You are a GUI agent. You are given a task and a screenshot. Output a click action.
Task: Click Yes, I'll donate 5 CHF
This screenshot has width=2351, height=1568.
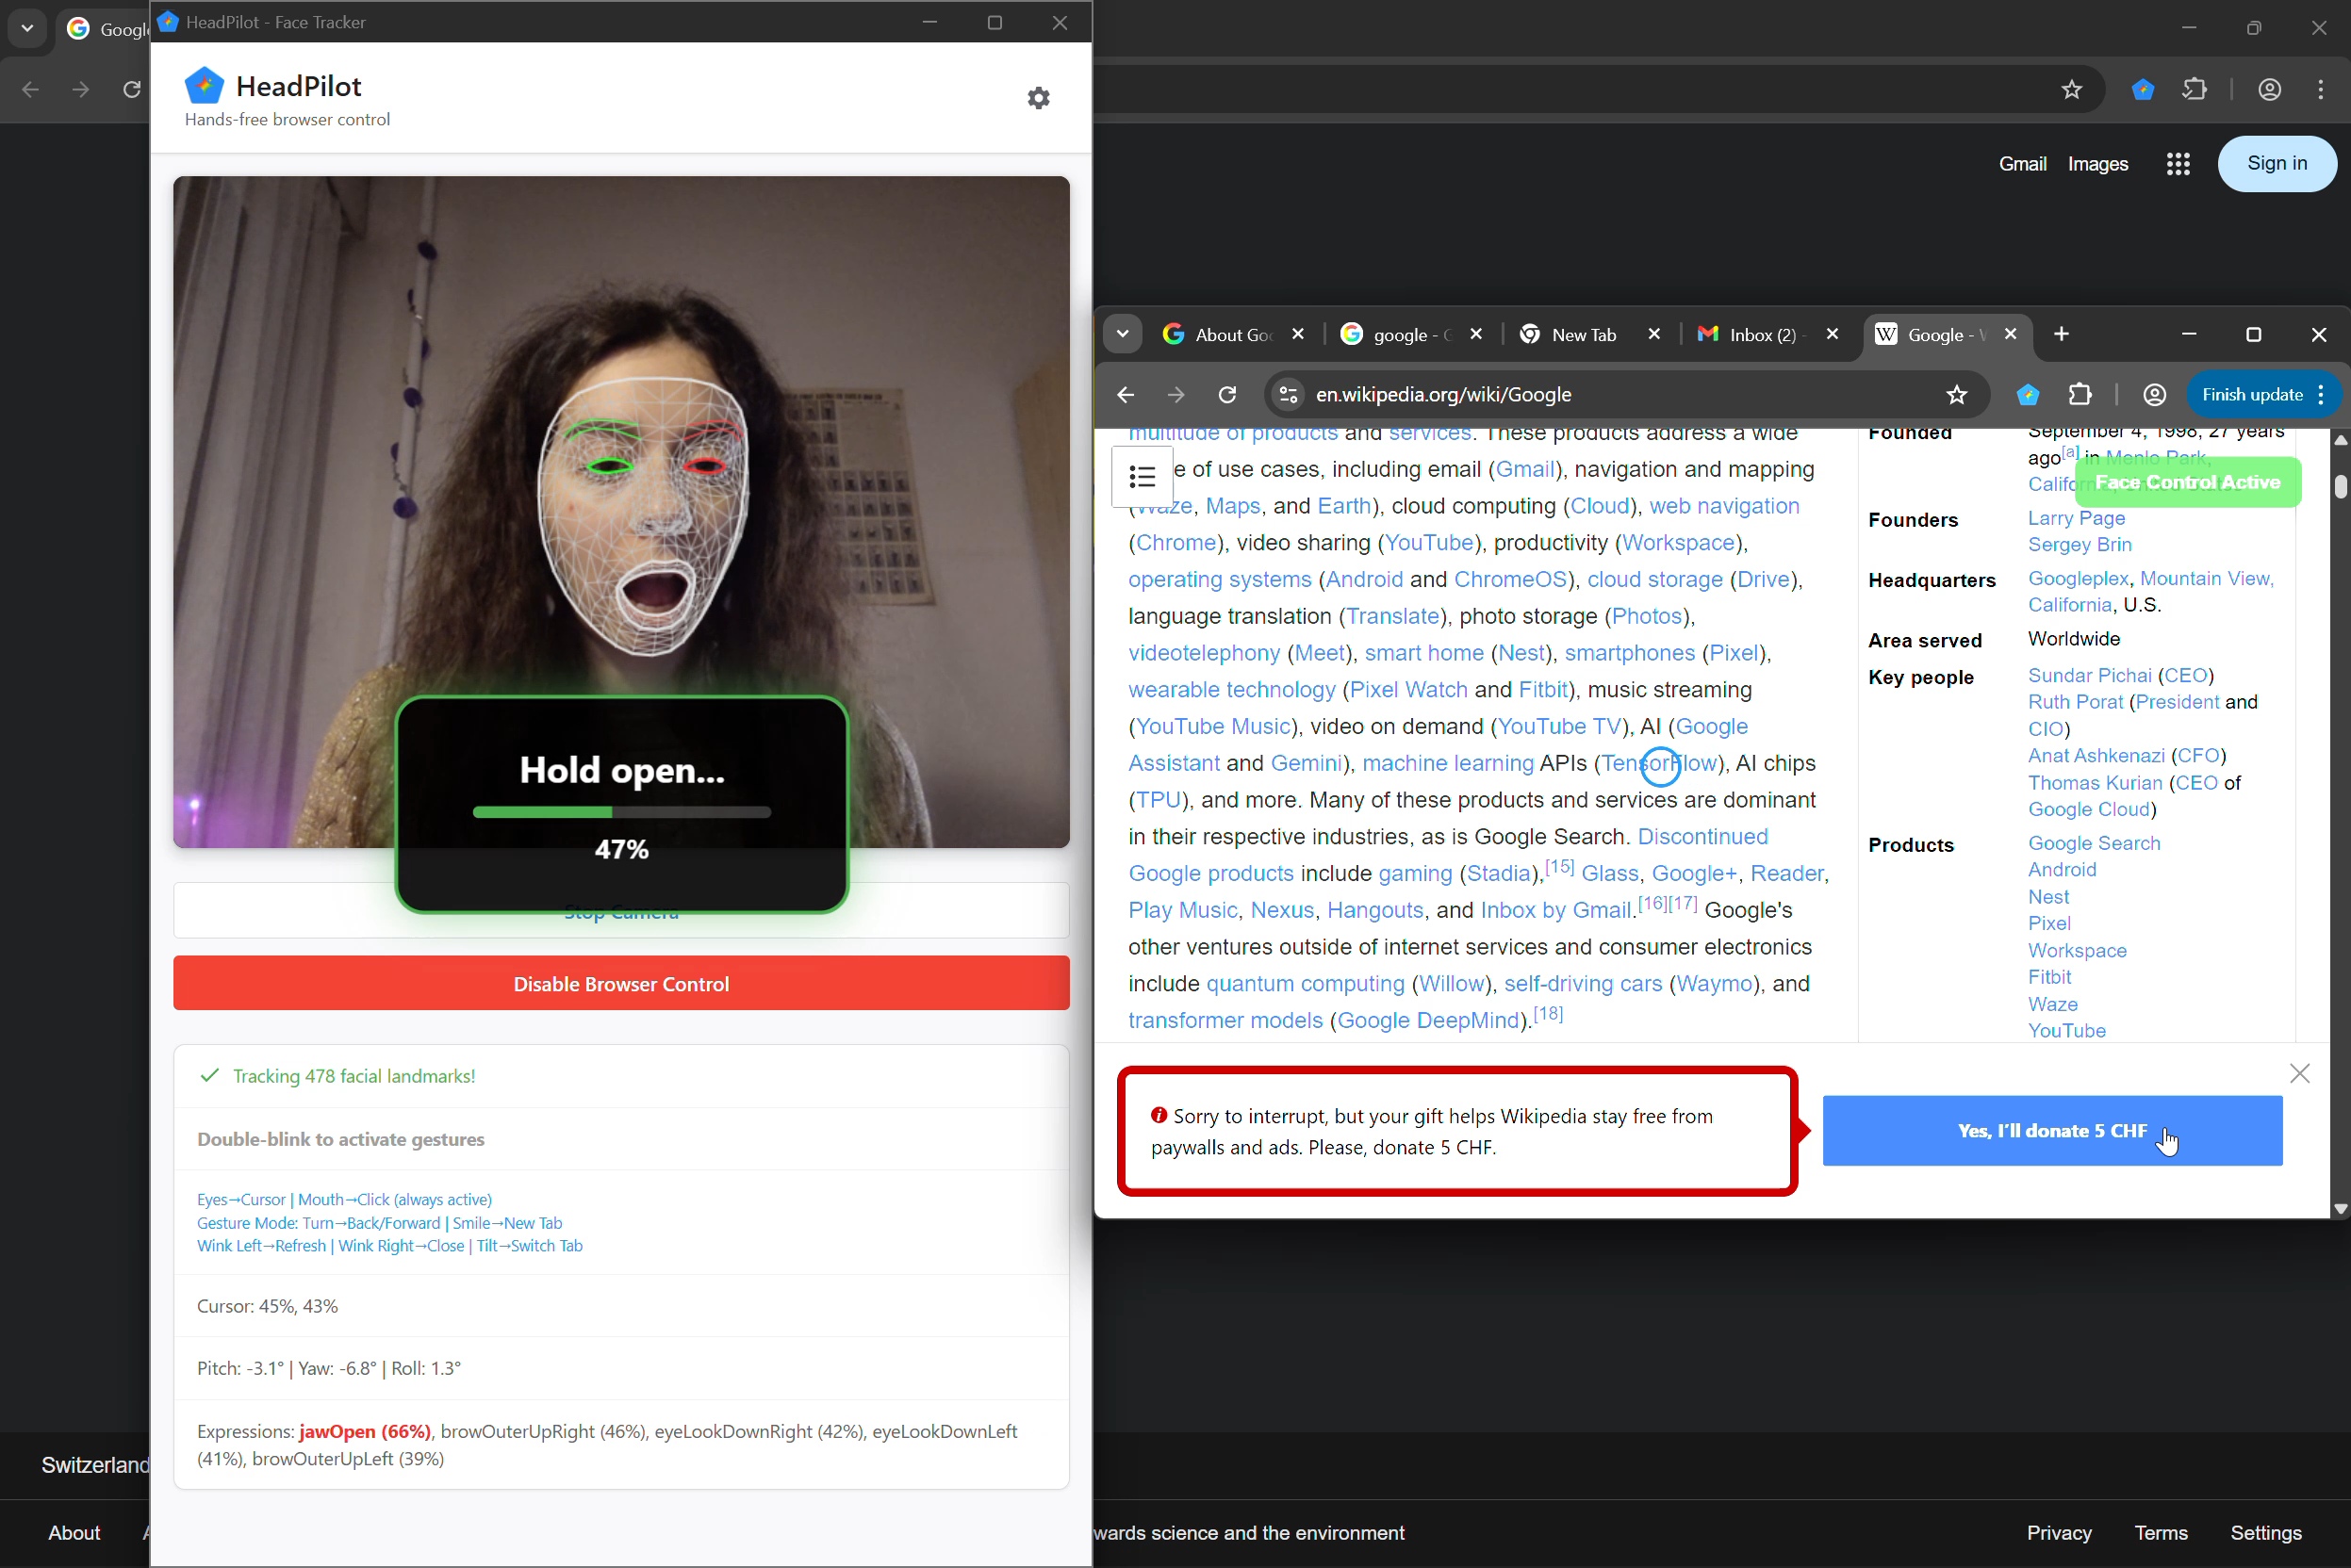tap(2051, 1131)
